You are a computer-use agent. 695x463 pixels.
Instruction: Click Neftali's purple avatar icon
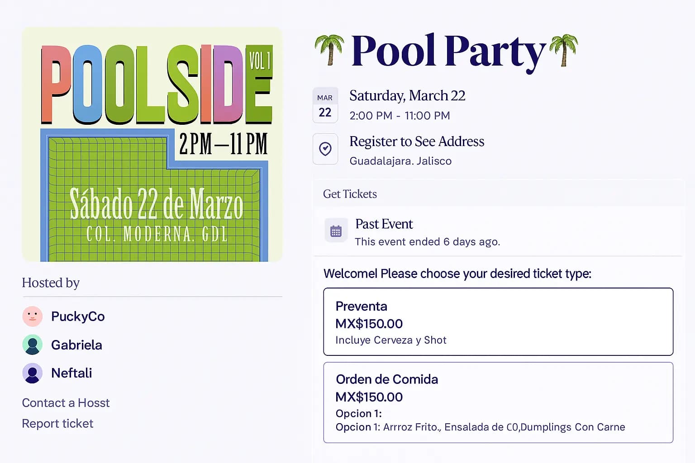click(33, 373)
